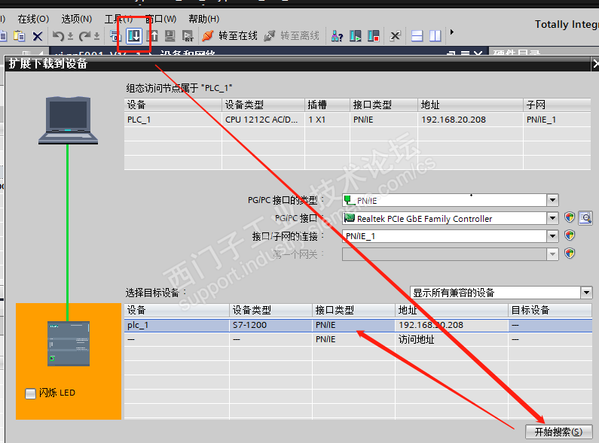Open the 第一个网关 dropdown arrow
The image size is (599, 443).
coord(552,254)
